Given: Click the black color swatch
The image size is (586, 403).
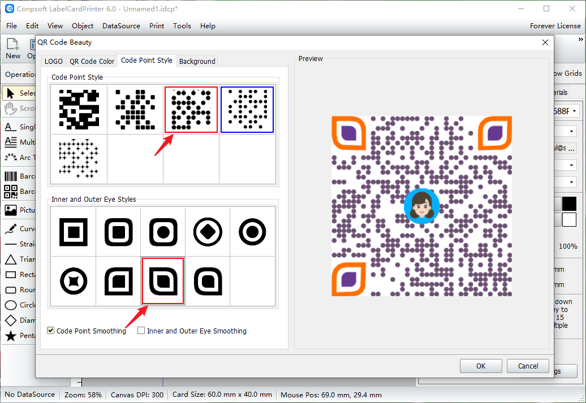Looking at the screenshot, I should [569, 204].
